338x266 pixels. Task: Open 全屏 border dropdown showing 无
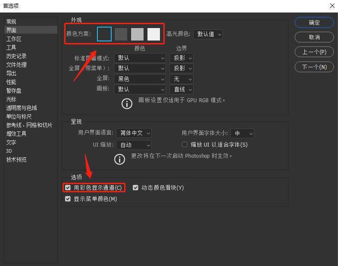click(181, 79)
